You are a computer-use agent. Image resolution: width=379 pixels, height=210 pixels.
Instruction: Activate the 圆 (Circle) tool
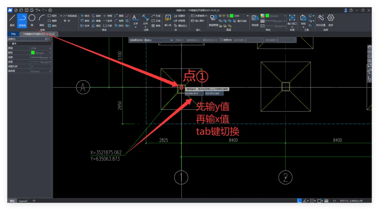tap(32, 20)
